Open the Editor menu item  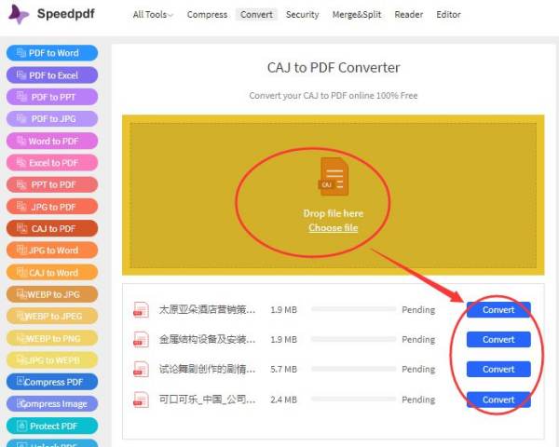click(x=448, y=15)
